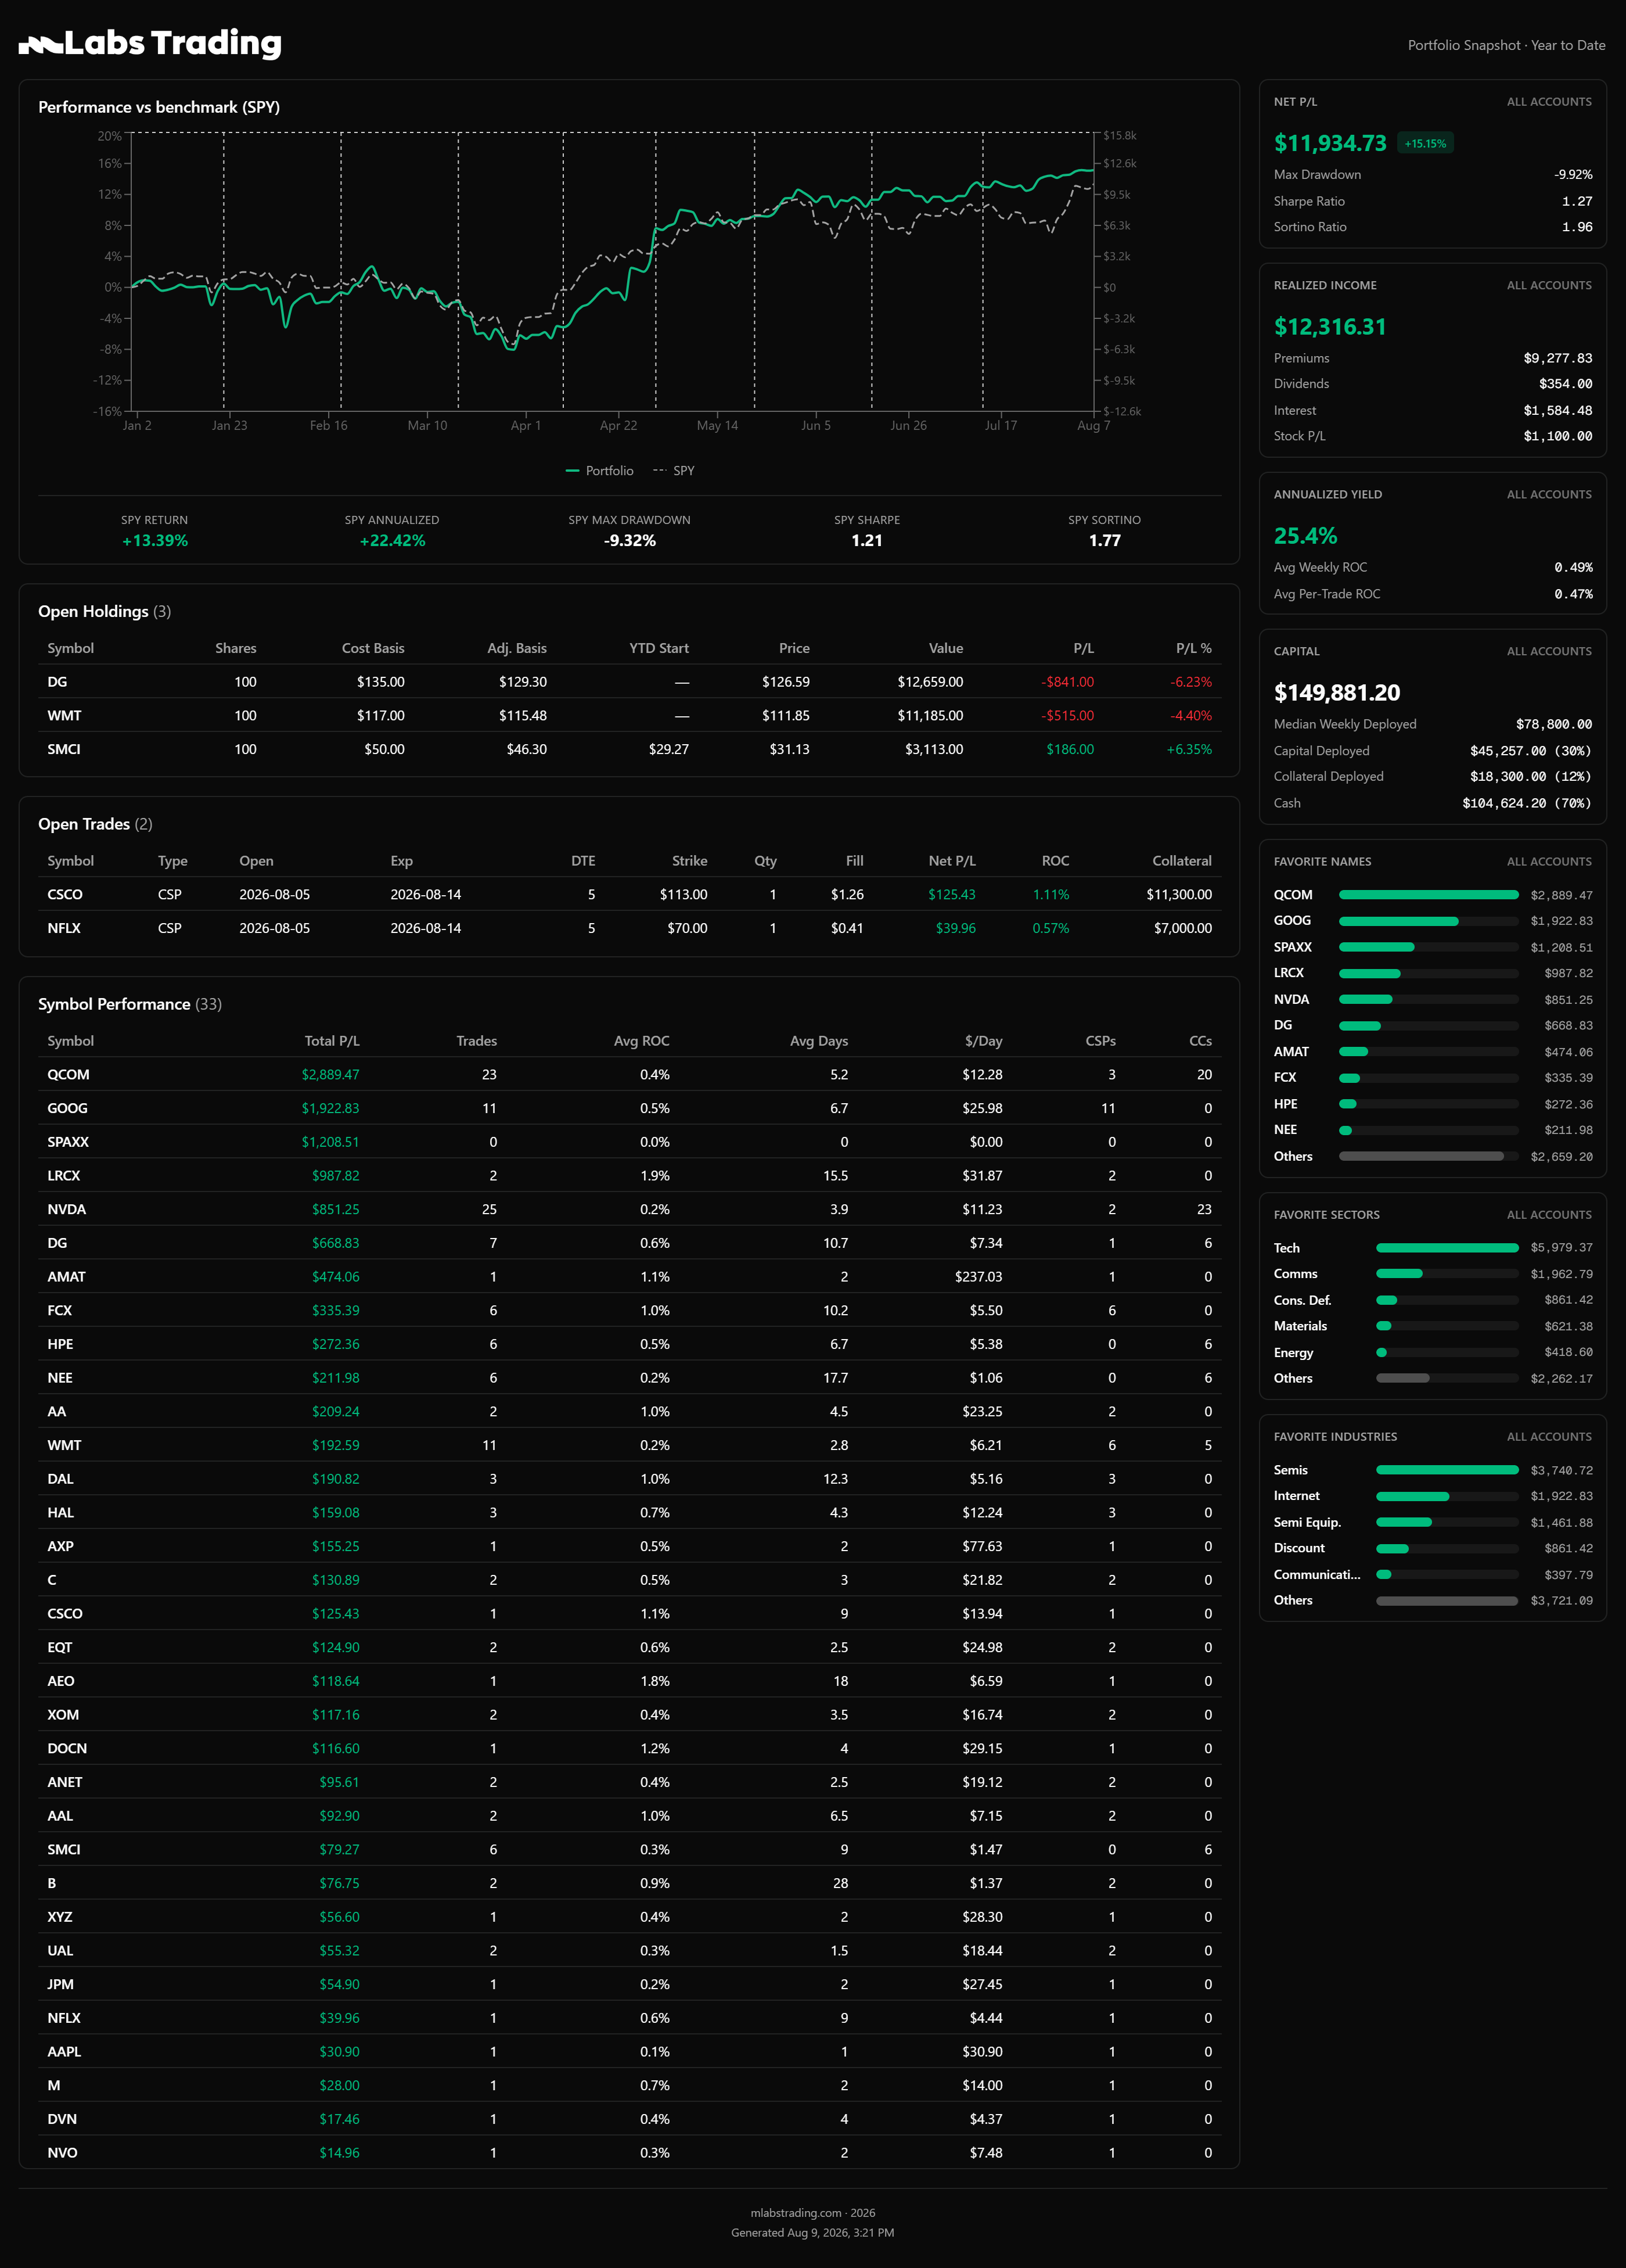1626x2268 pixels.
Task: Click the dashed SPY legend marker below the chart
Action: [660, 471]
